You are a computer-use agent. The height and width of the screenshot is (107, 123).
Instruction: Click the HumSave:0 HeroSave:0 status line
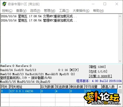pyautogui.click(x=16, y=66)
